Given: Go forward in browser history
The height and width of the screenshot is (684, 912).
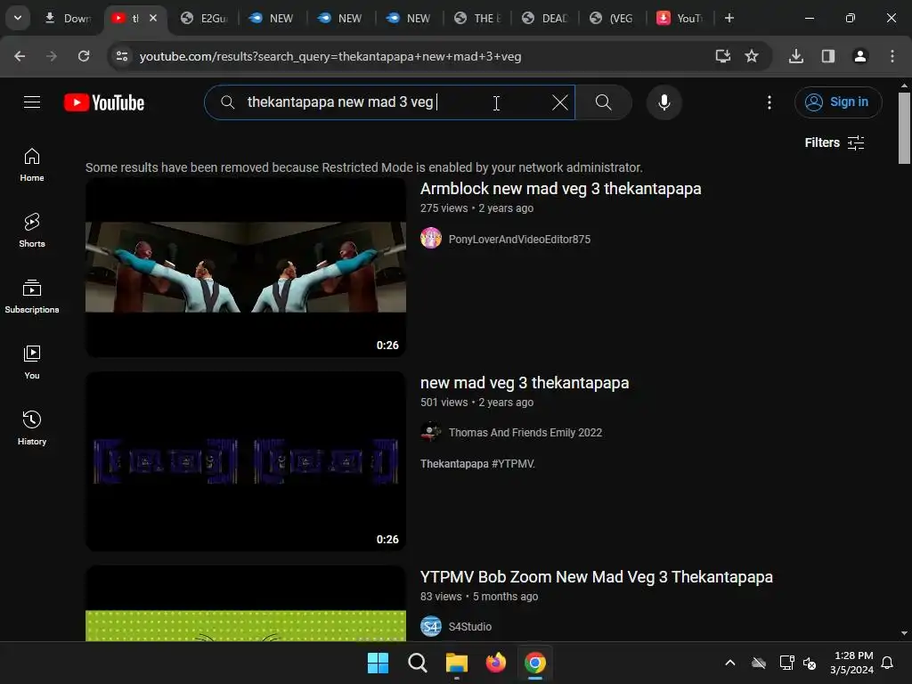Looking at the screenshot, I should coord(52,56).
